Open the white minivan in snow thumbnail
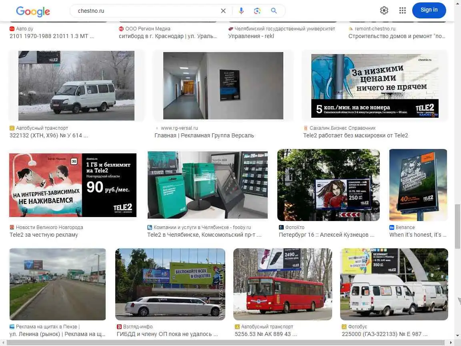This screenshot has height=346, width=461. pyautogui.click(x=76, y=86)
